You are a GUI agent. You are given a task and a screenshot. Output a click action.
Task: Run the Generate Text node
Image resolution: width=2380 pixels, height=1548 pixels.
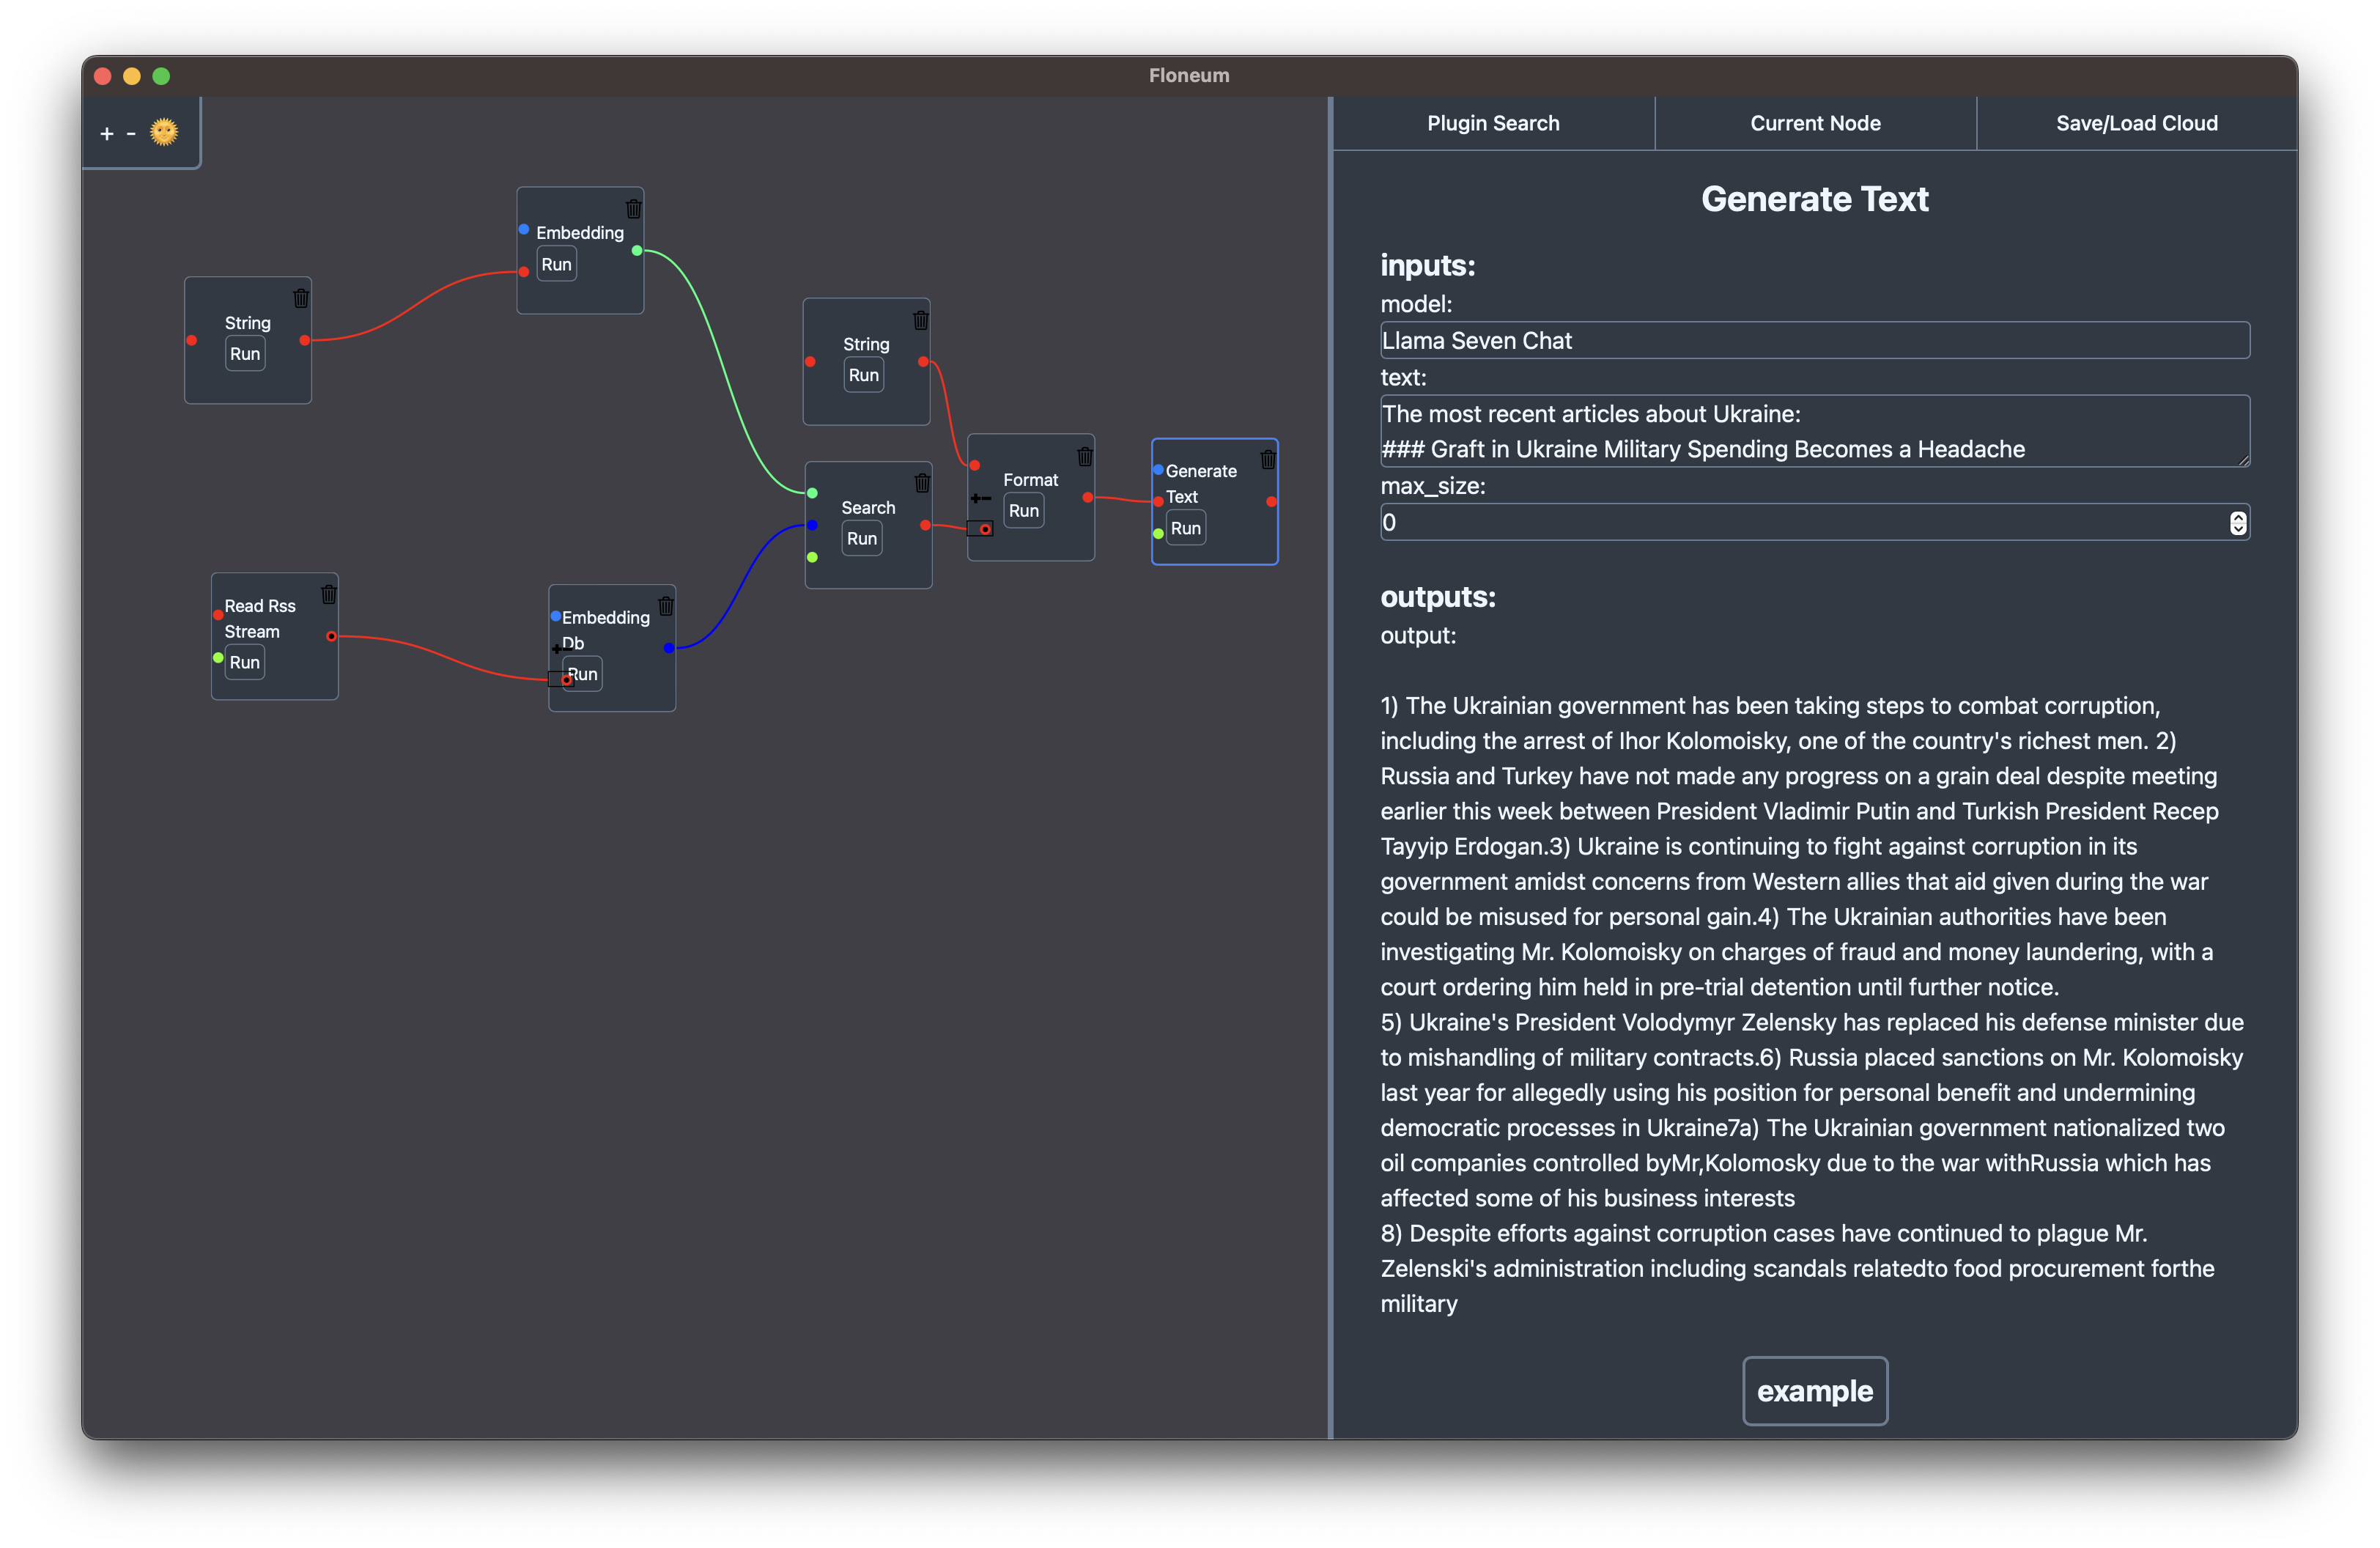click(1186, 528)
